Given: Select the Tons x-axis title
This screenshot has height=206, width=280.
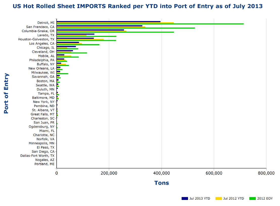Looking at the screenshot, I should click(161, 183).
